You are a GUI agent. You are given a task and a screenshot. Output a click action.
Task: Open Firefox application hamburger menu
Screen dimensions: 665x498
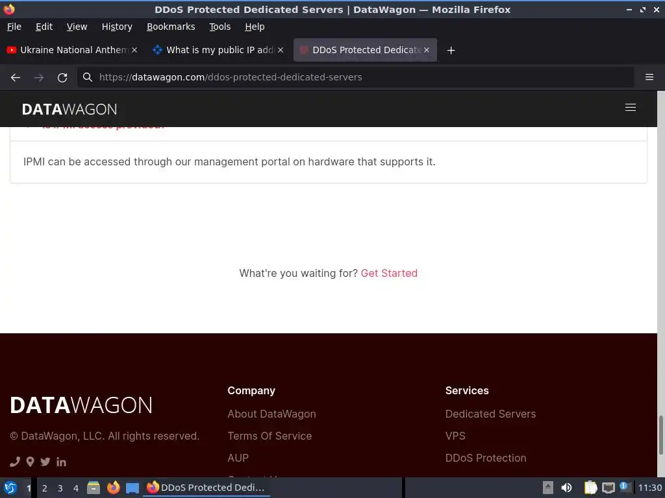(x=649, y=77)
